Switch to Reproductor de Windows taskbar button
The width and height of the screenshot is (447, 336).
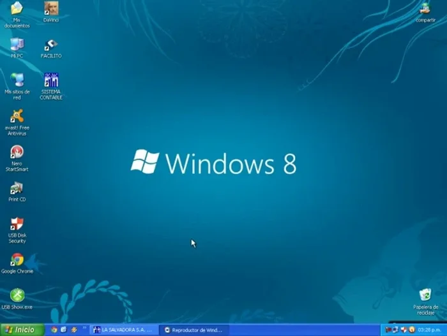pyautogui.click(x=192, y=330)
